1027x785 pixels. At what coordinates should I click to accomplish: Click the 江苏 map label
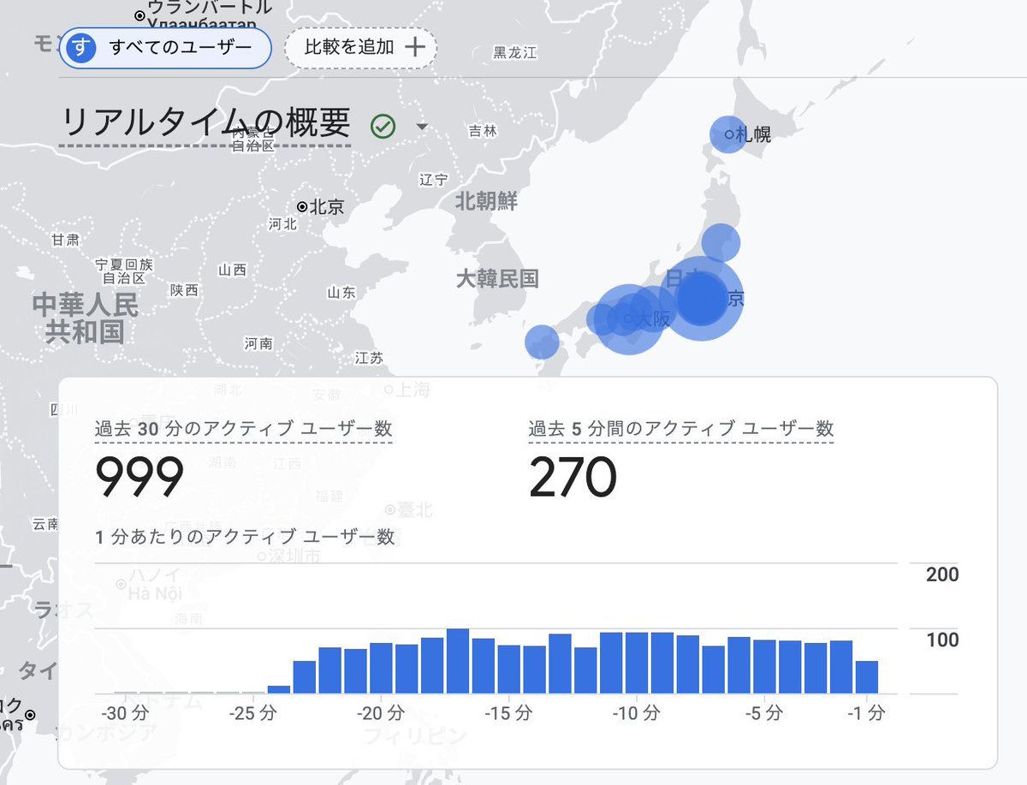click(369, 358)
